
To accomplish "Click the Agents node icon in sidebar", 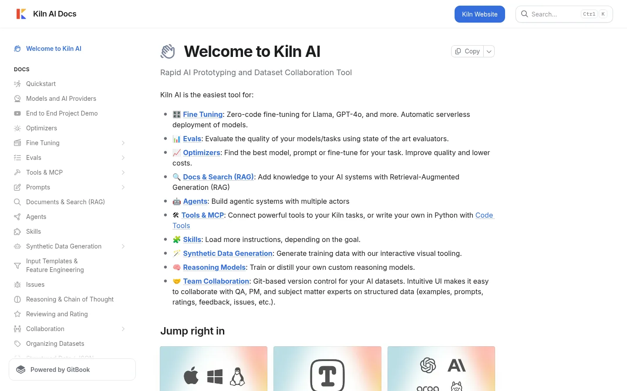I will point(17,217).
